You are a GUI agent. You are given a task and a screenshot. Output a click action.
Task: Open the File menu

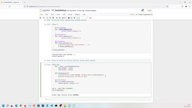(x=42, y=15)
